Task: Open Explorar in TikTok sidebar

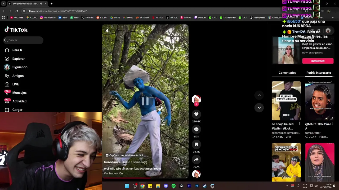Action: click(x=15, y=59)
